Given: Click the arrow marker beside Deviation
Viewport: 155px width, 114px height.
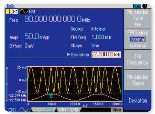Looking at the screenshot, I should pyautogui.click(x=68, y=54).
